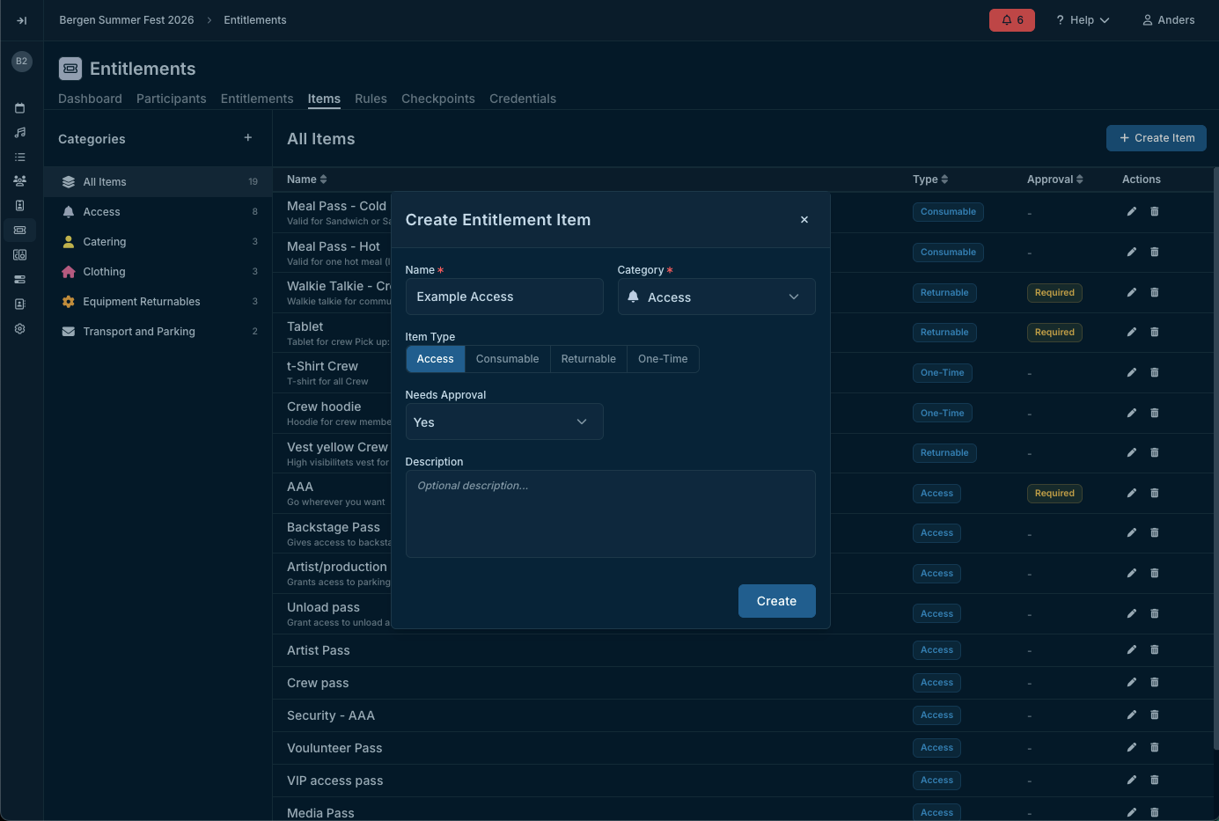The image size is (1219, 821).
Task: Select One-Time item type
Action: (x=663, y=359)
